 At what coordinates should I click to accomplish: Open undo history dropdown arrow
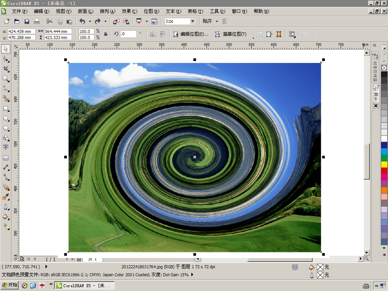[90, 21]
